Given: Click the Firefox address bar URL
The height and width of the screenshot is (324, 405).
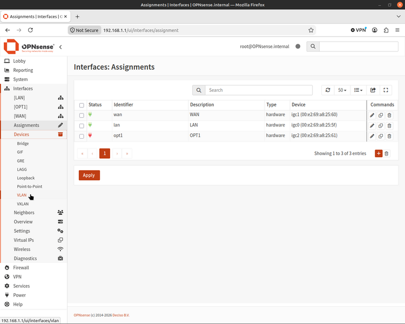Looking at the screenshot, I should point(141,30).
